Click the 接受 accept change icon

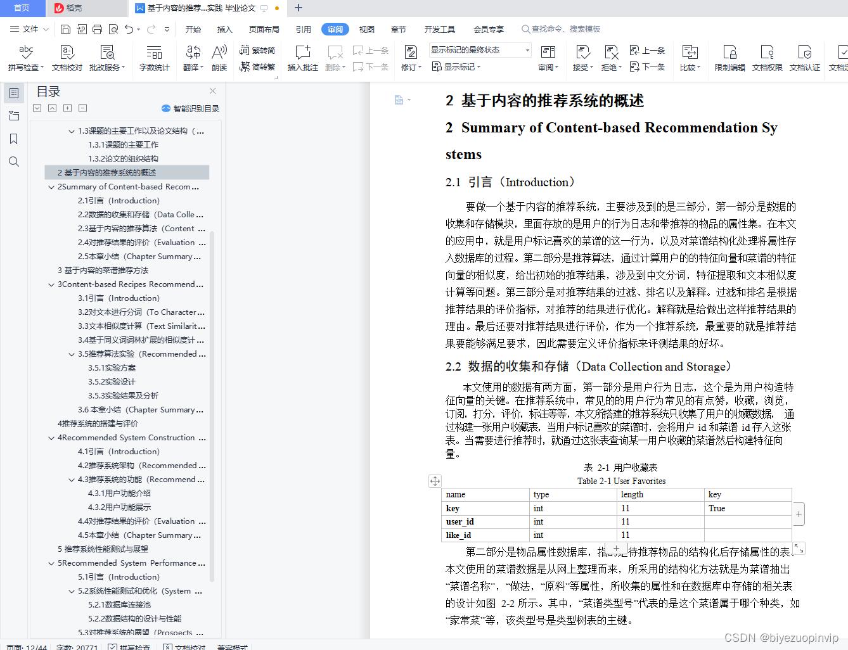tap(582, 52)
